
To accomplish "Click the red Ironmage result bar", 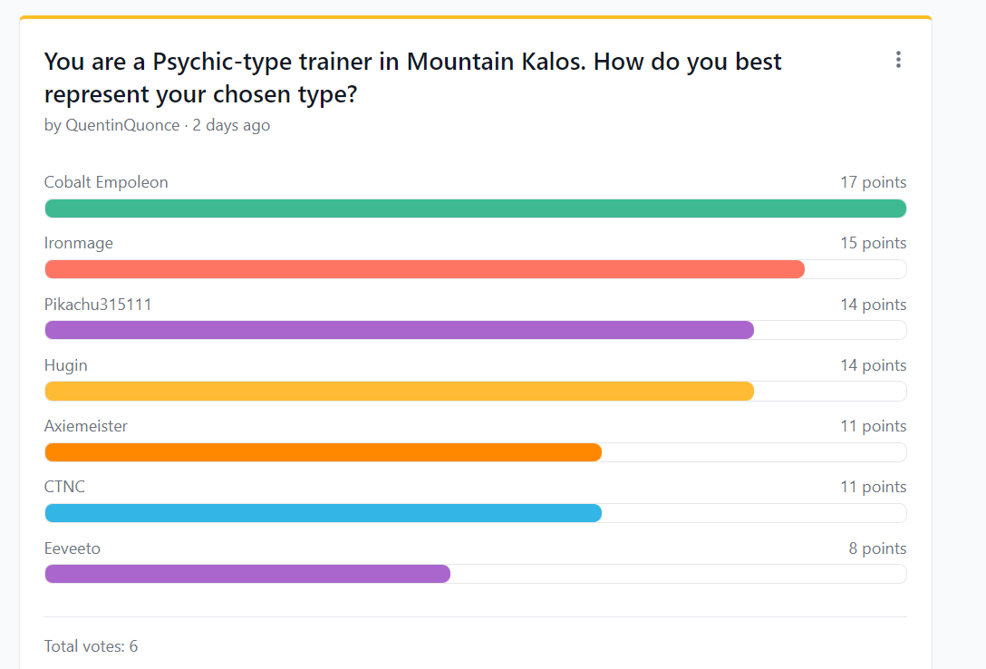I will 424,269.
